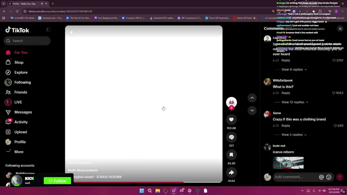This screenshot has height=195, width=347.
Task: Click the TikTok search field
Action: pyautogui.click(x=27, y=41)
